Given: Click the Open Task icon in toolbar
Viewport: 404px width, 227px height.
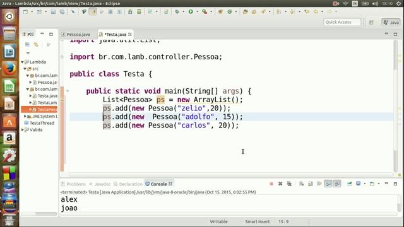Looking at the screenshot, I should click(x=254, y=11).
